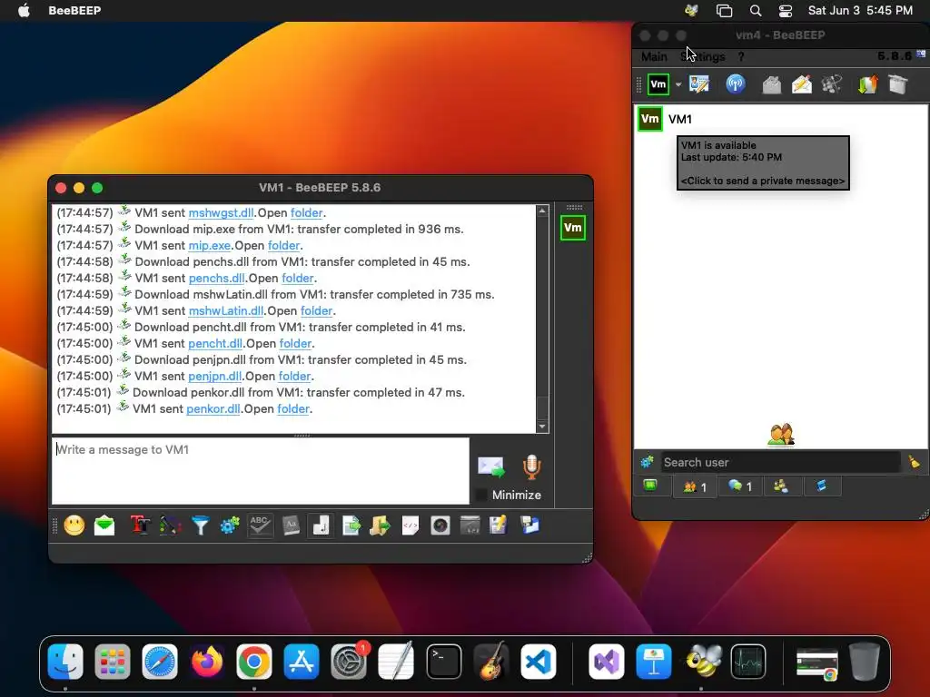Click into the Write a message to VM1 field

pos(261,471)
